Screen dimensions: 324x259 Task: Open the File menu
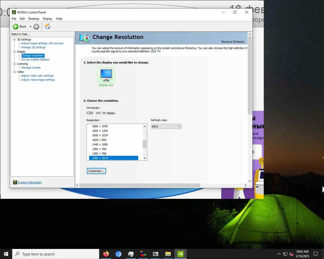coord(14,19)
